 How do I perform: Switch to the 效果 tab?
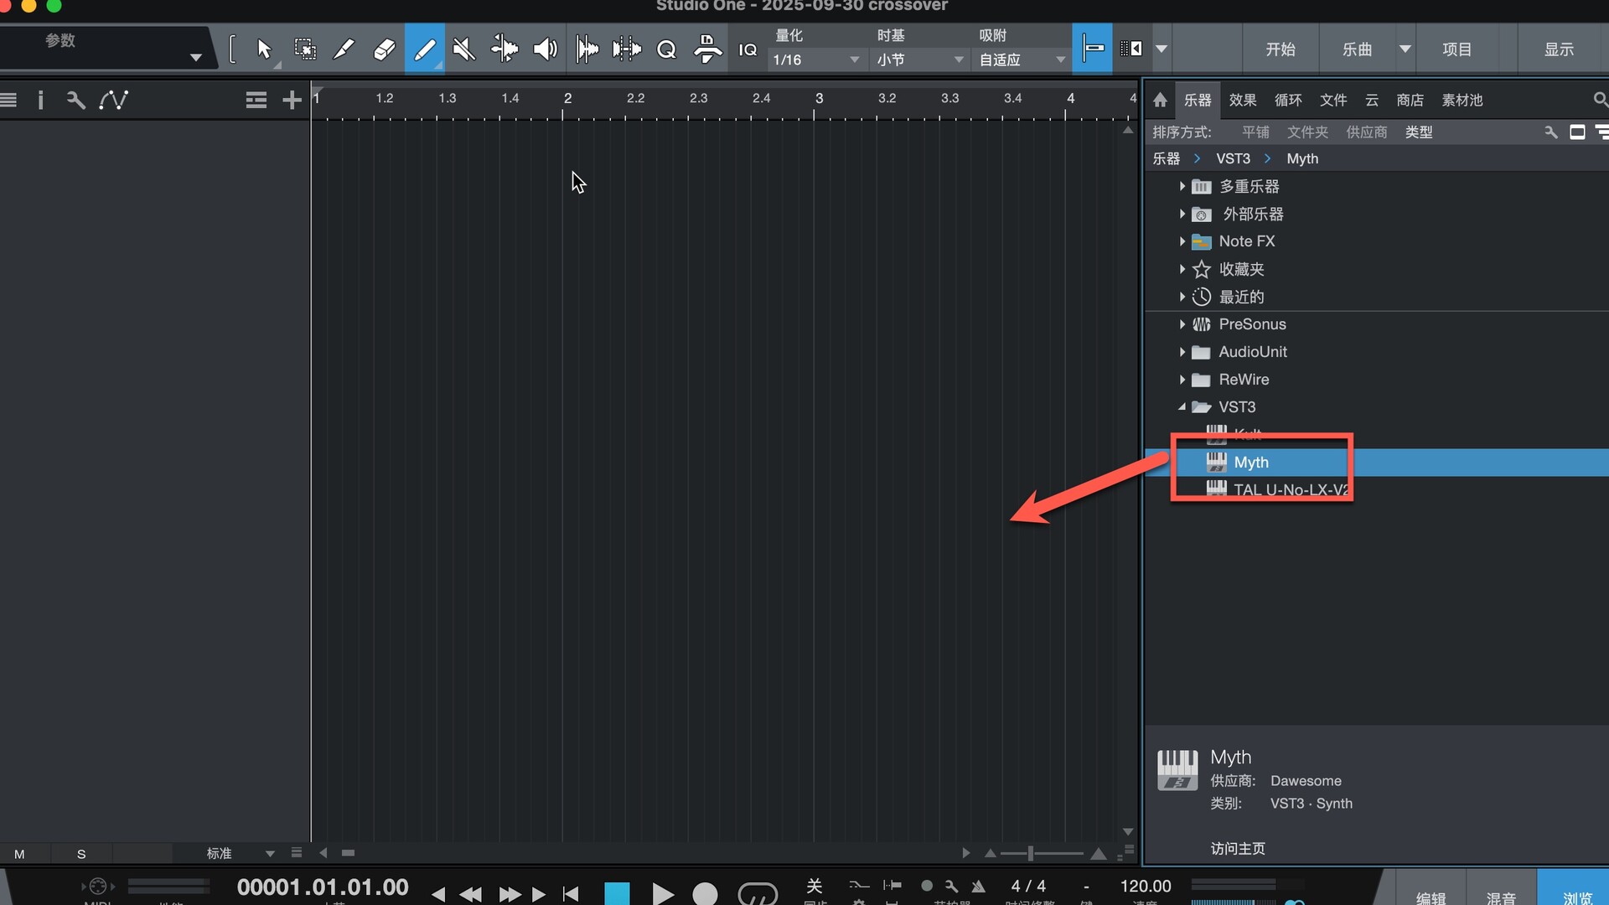tap(1242, 101)
